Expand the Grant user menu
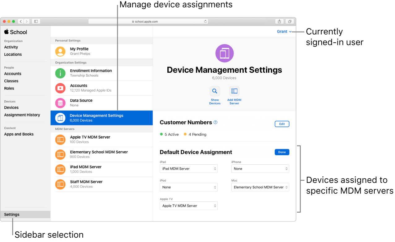This screenshot has height=242, width=395. coord(284,32)
